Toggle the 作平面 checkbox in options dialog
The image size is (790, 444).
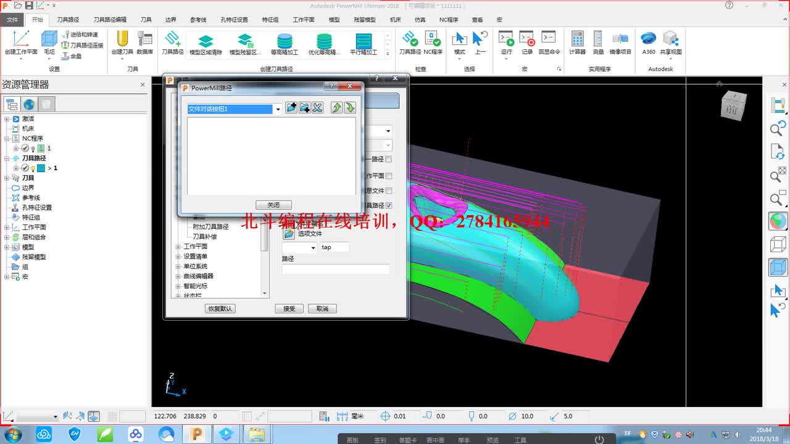pos(388,176)
